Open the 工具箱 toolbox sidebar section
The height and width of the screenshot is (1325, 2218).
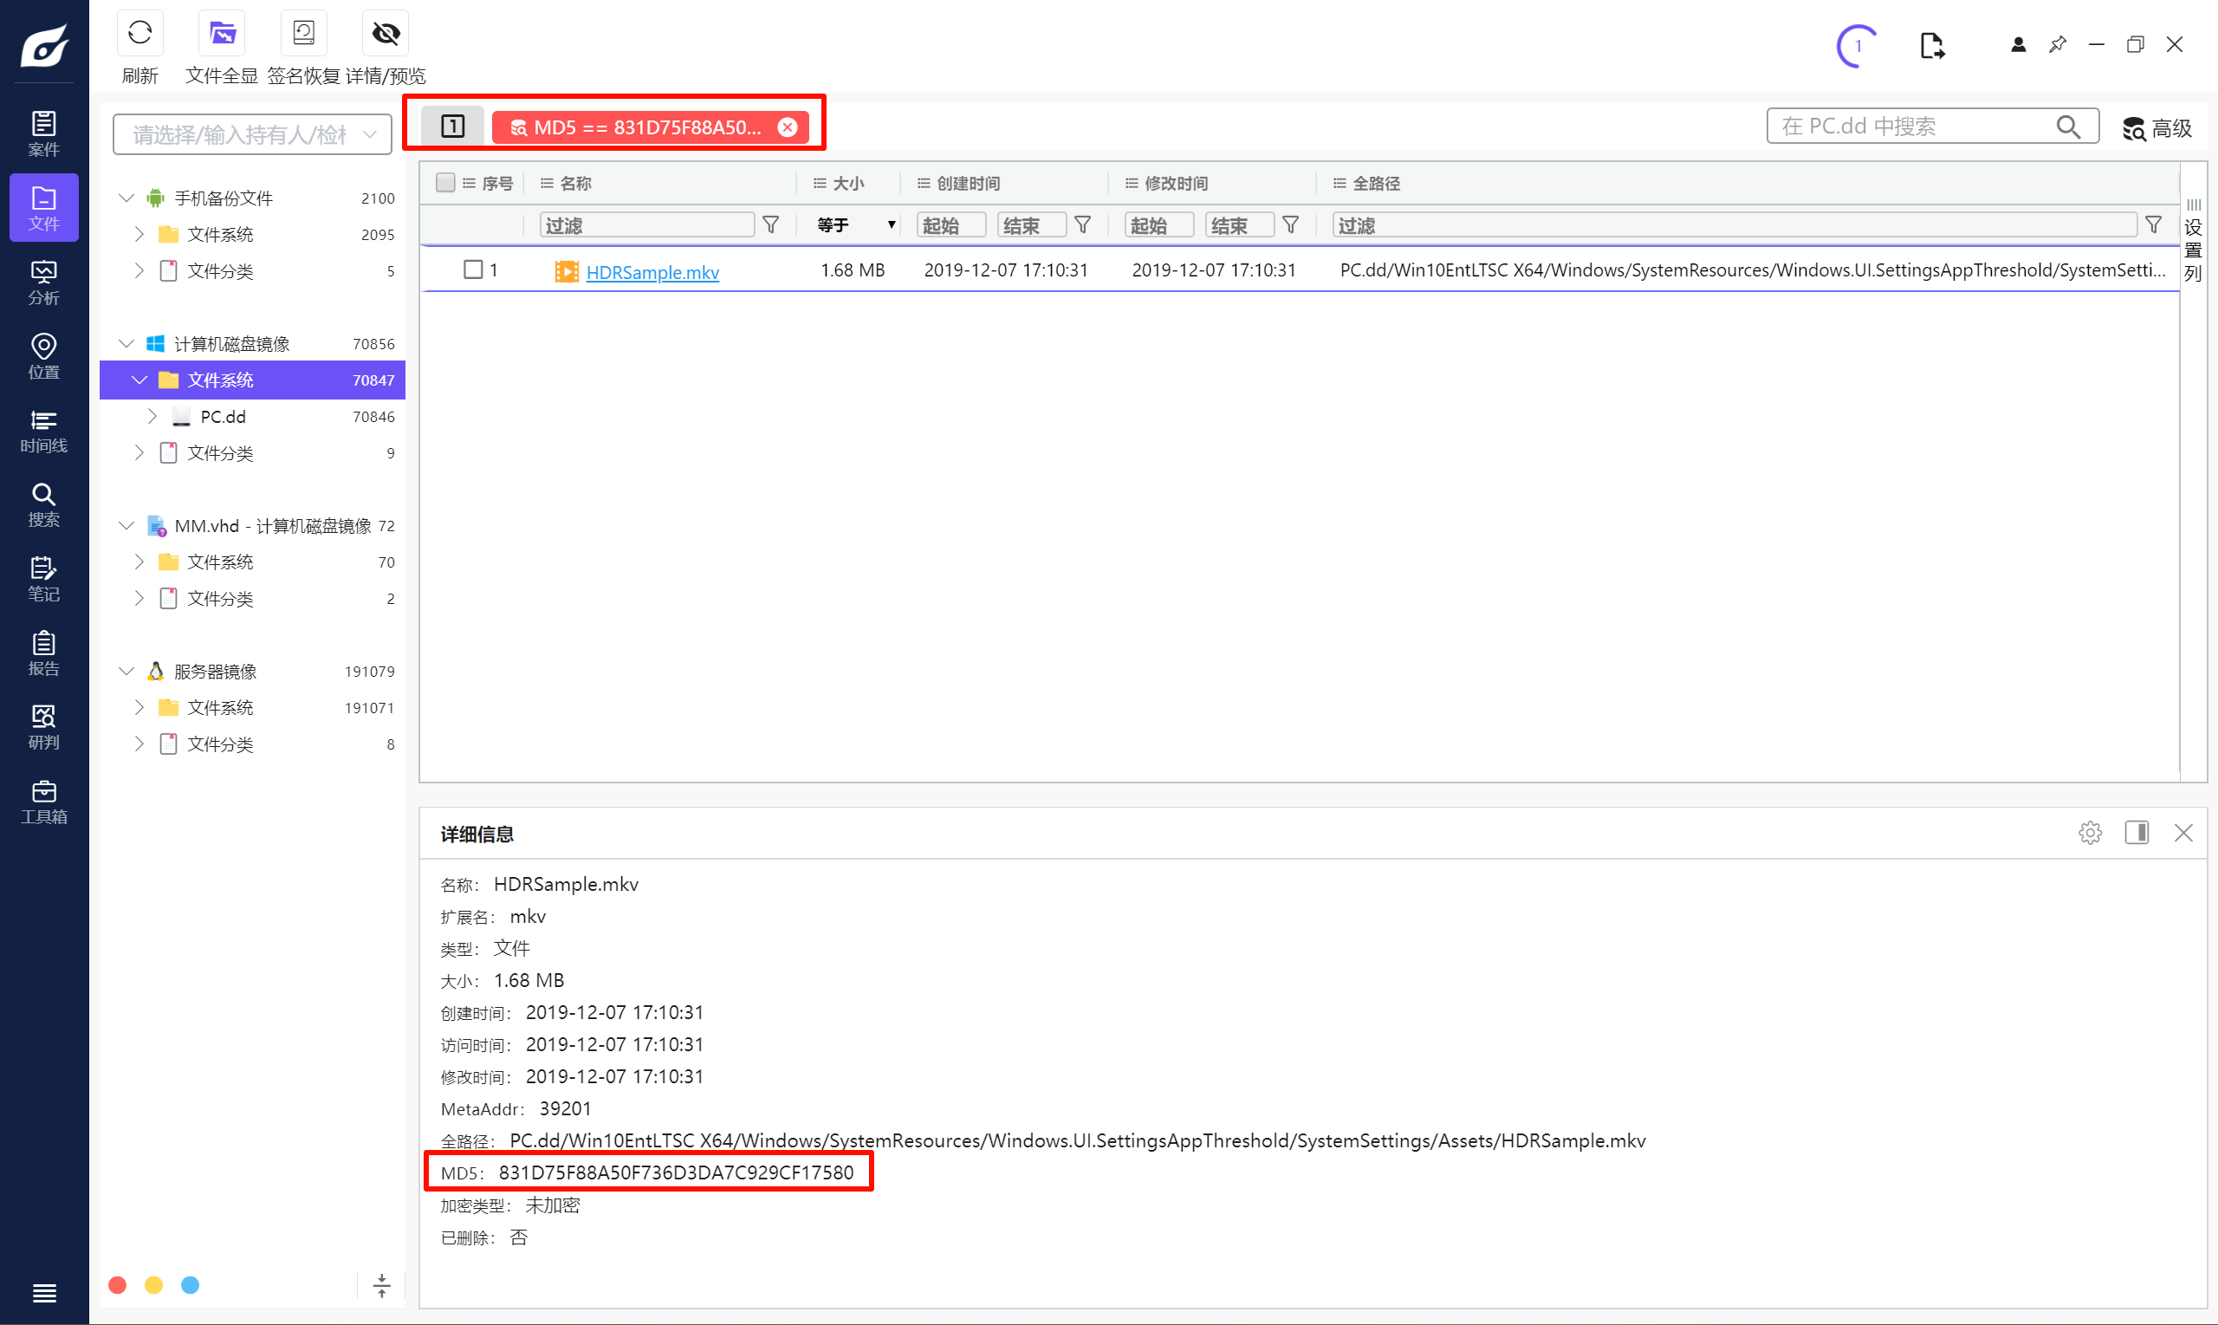[x=43, y=801]
